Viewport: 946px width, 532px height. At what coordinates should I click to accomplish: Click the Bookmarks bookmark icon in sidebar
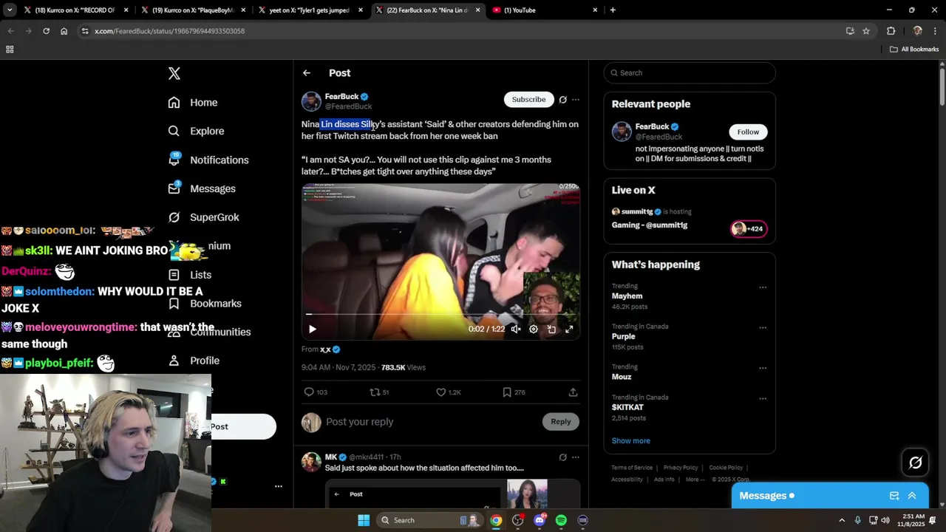[x=174, y=304]
